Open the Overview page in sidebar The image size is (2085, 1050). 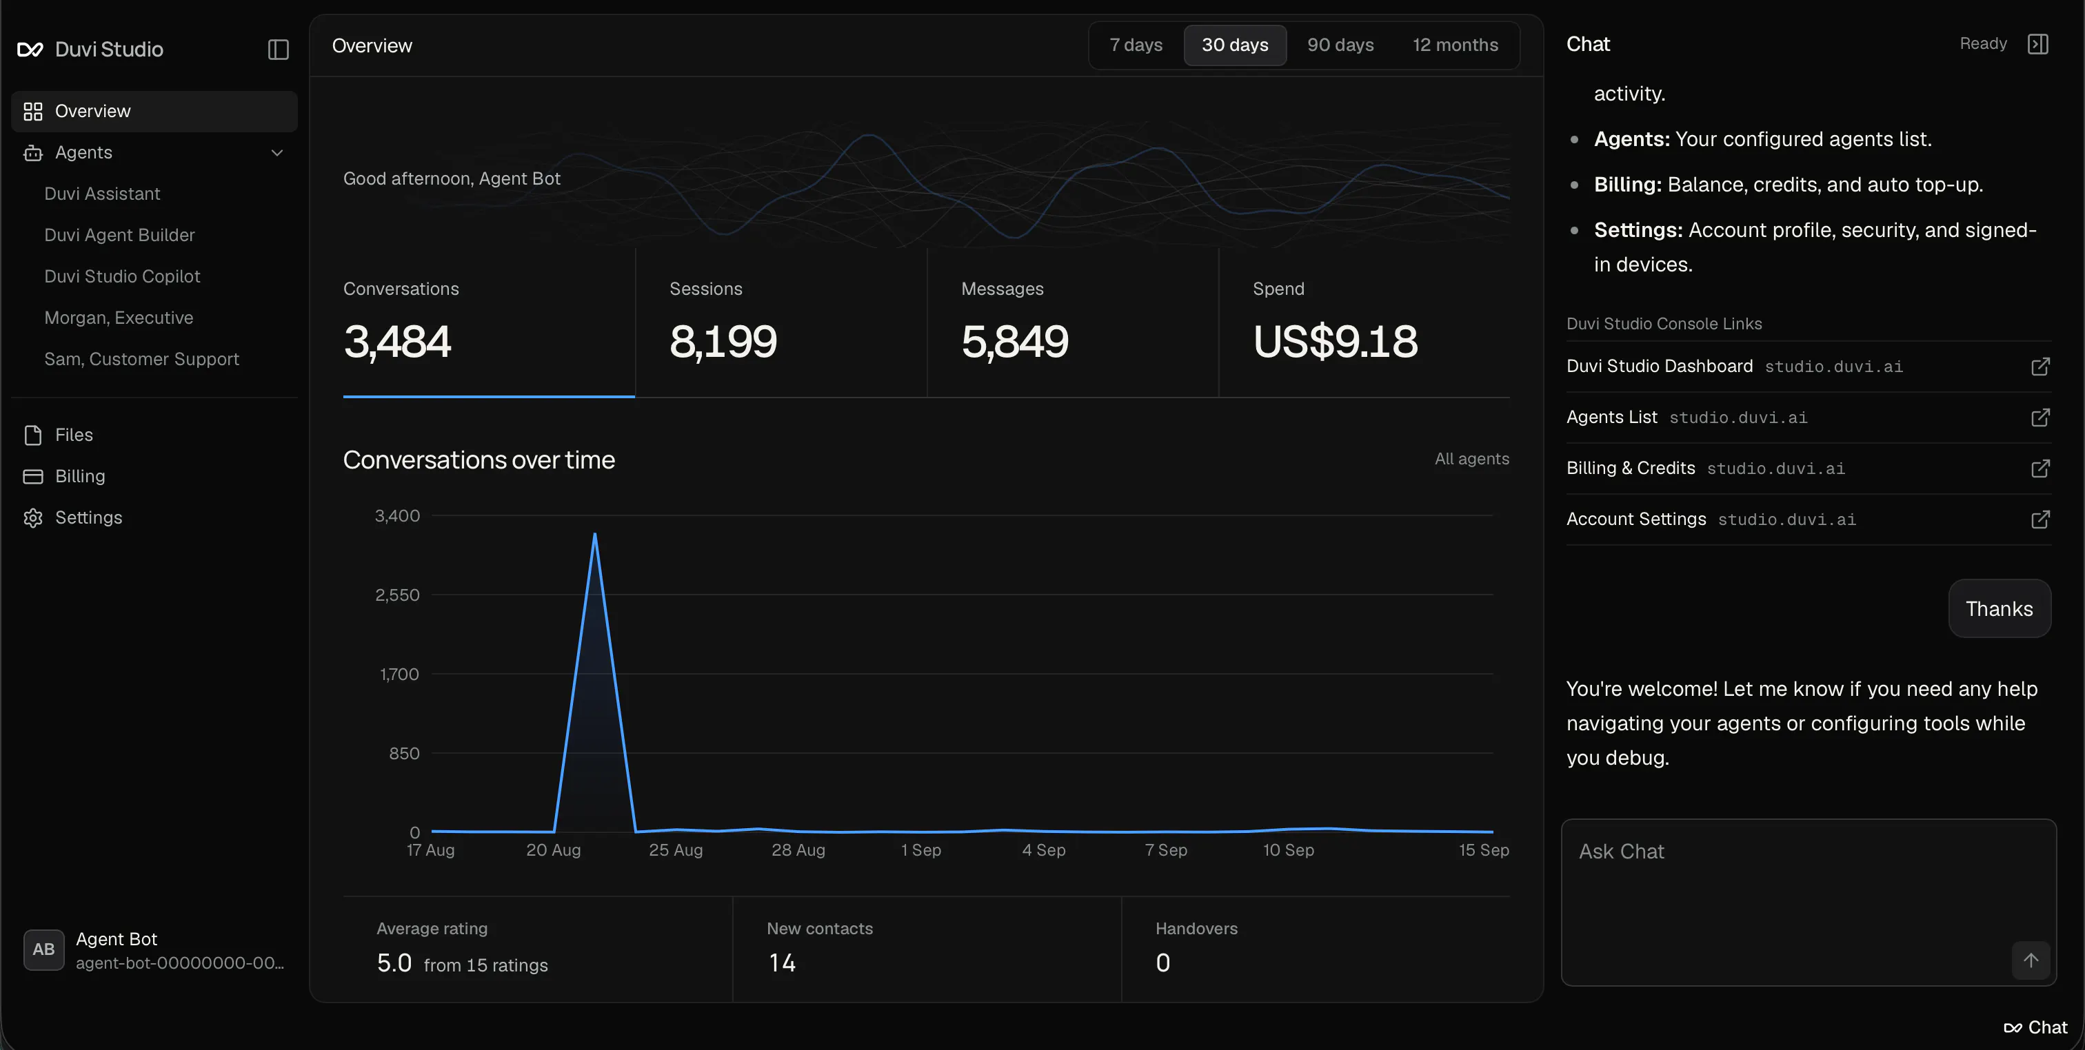154,112
